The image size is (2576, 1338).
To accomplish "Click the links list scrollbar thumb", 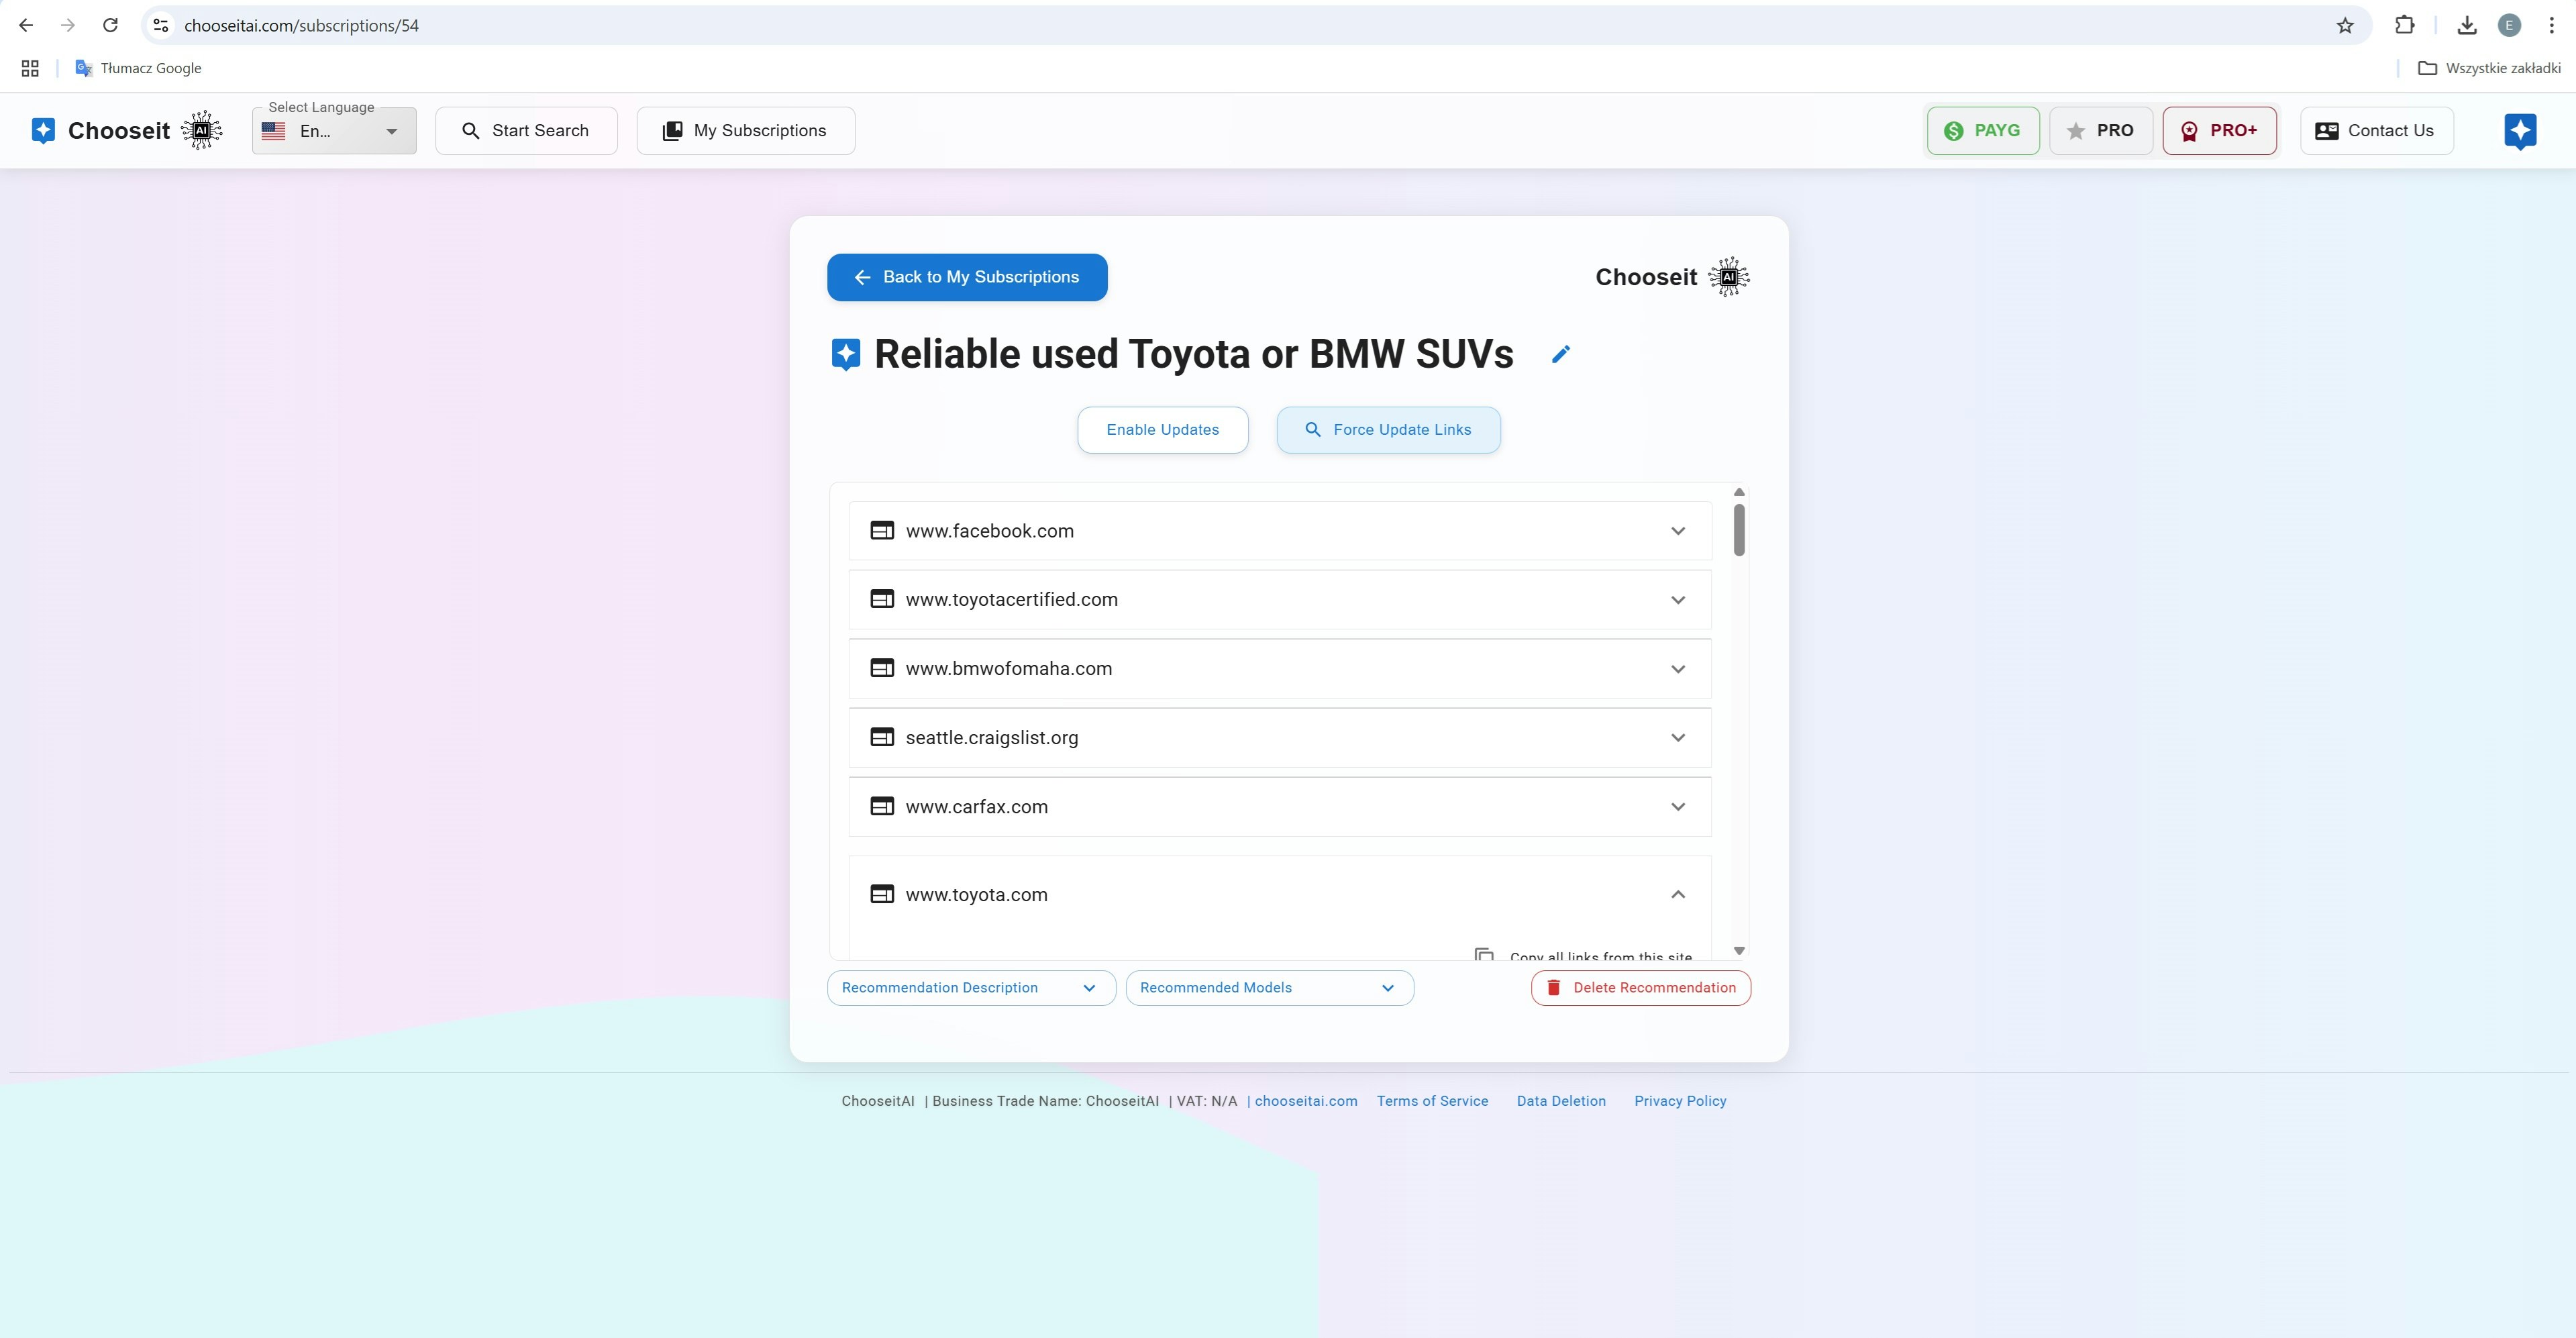I will click(x=1739, y=530).
